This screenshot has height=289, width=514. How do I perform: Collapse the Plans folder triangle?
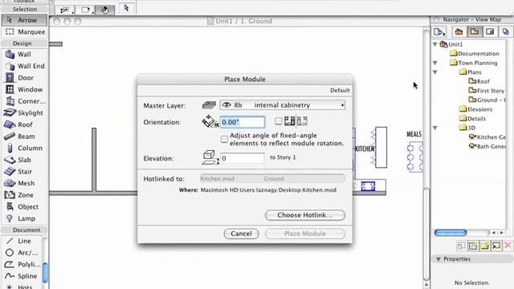(x=435, y=72)
